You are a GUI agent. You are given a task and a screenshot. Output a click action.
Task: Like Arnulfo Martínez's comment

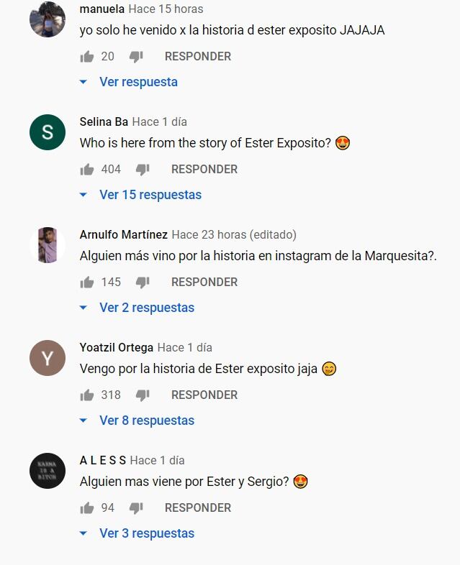point(87,282)
